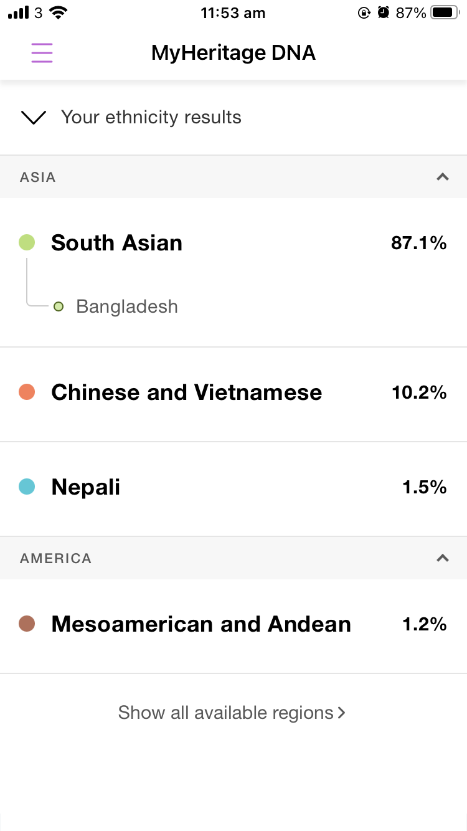Open Mesoamerican and Andean ethnicity
Image resolution: width=467 pixels, height=831 pixels.
tap(201, 624)
